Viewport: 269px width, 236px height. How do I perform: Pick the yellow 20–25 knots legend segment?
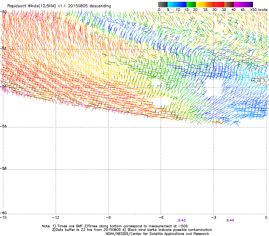point(201,4)
